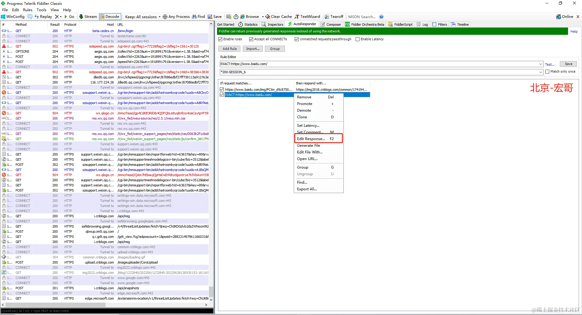The image size is (582, 315).
Task: Open the Composer tab
Action: click(x=331, y=25)
